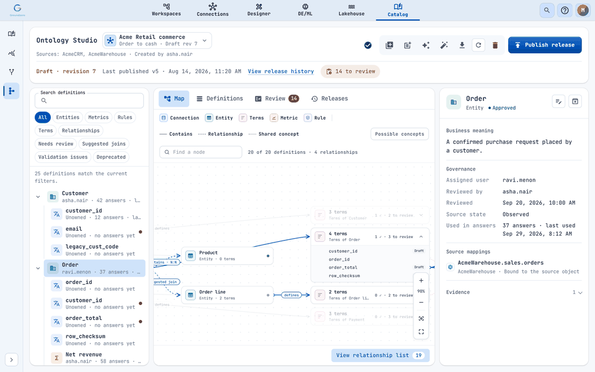Viewport: 595px width, 372px height.
Task: Click the sparkle AI suggestions icon
Action: click(425, 45)
